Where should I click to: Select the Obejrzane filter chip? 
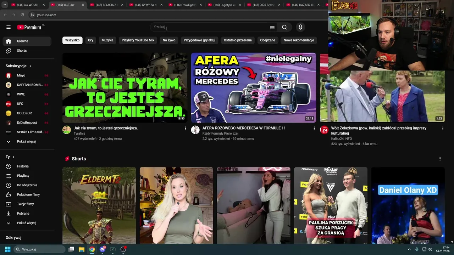267,40
